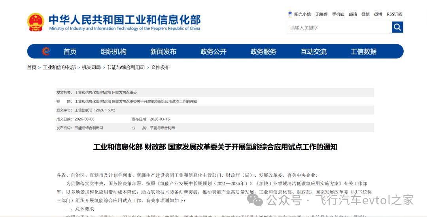The height and width of the screenshot is (217, 427).
Task: Click the national emblem logo
Action: [x=36, y=22]
